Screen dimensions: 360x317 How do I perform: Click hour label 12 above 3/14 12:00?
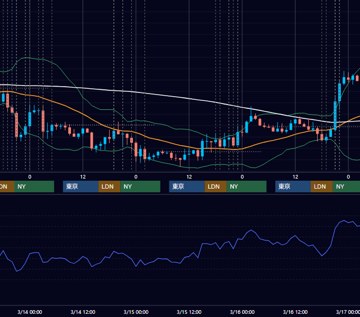83,177
